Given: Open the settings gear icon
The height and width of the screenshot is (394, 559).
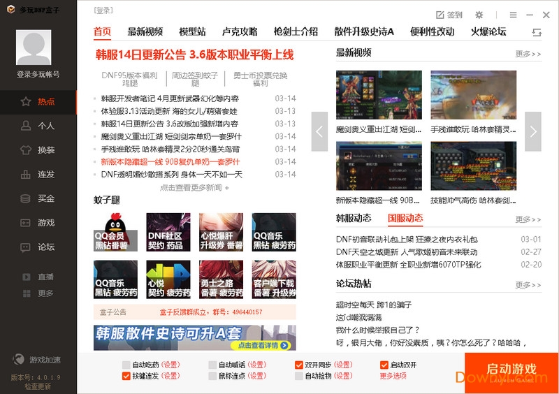Looking at the screenshot, I should click(x=479, y=15).
